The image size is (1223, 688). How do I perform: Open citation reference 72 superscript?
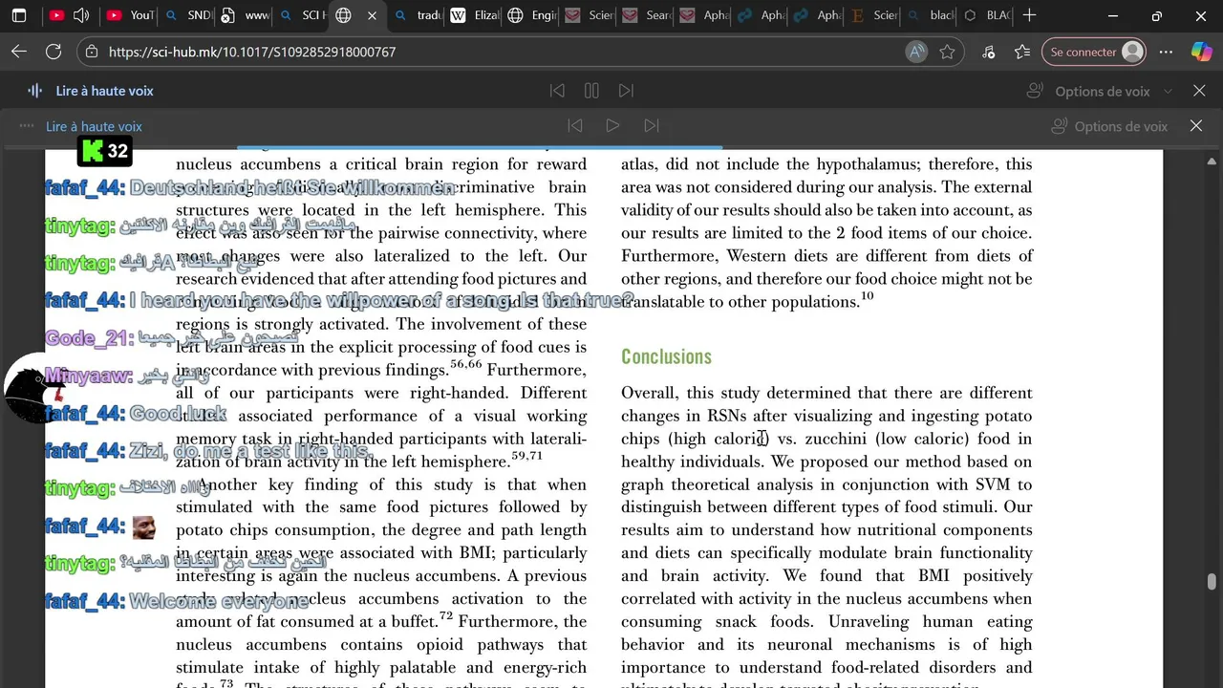pos(445,616)
